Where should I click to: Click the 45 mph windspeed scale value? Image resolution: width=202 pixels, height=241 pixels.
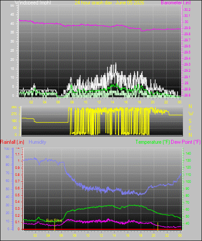pyautogui.click(x=12, y=15)
